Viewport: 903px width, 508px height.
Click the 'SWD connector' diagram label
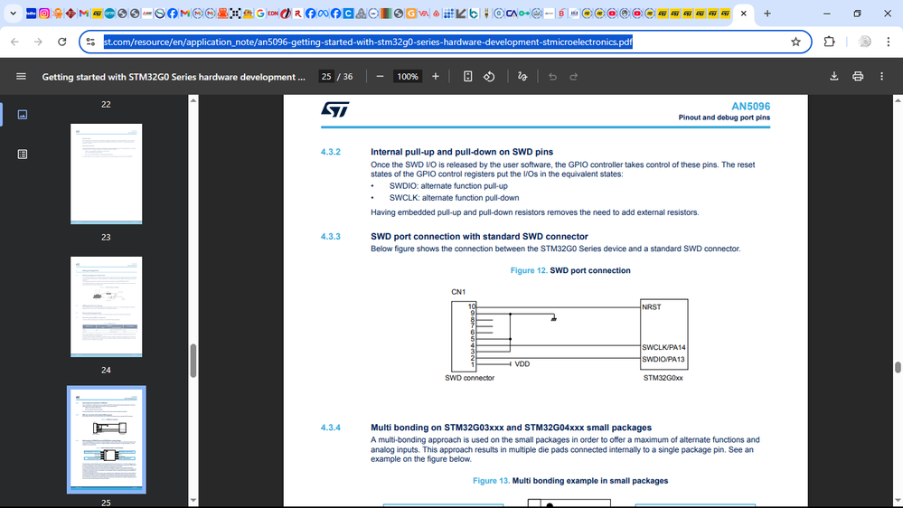[x=469, y=378]
